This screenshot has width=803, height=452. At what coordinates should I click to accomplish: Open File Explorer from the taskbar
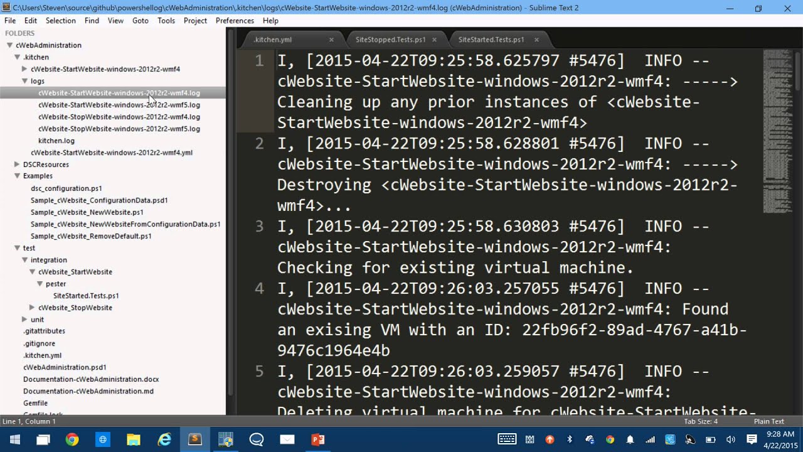pyautogui.click(x=133, y=439)
